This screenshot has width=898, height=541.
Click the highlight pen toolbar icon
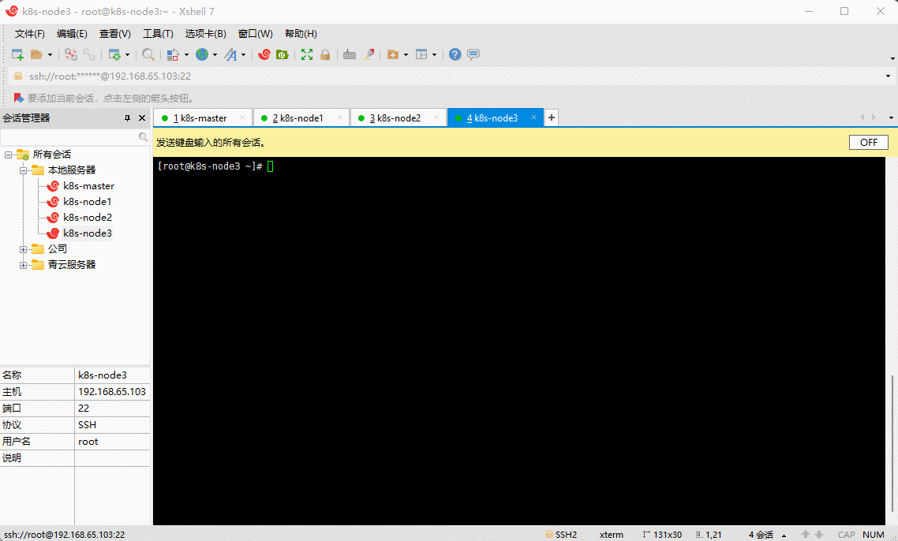pyautogui.click(x=369, y=54)
